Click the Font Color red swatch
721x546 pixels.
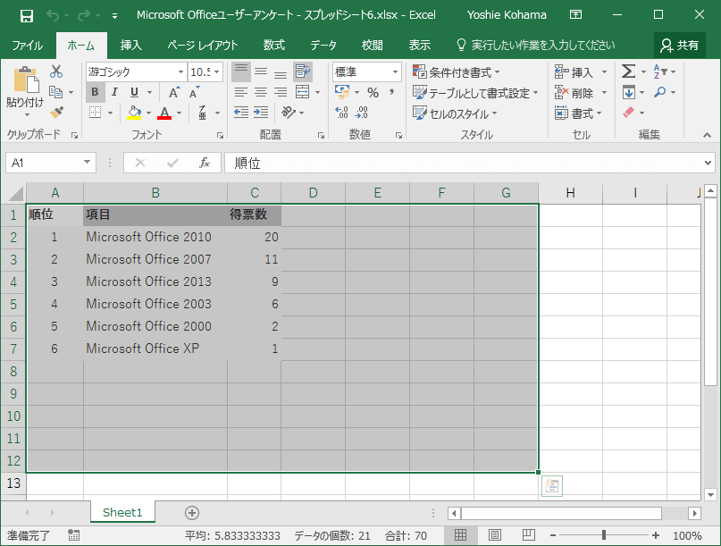click(x=164, y=113)
